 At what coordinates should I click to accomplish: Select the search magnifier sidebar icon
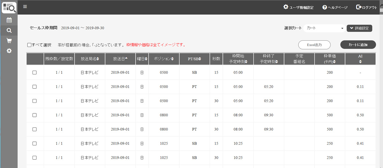tap(9, 30)
